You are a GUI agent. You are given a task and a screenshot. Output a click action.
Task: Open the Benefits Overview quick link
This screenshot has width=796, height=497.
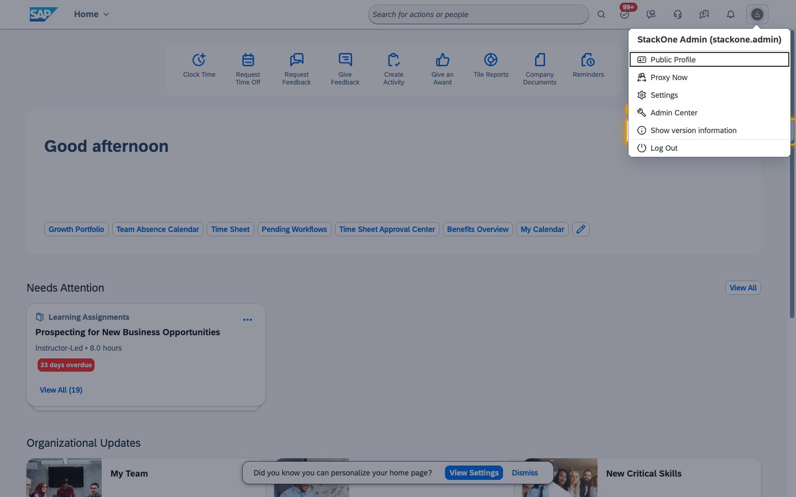pos(478,229)
